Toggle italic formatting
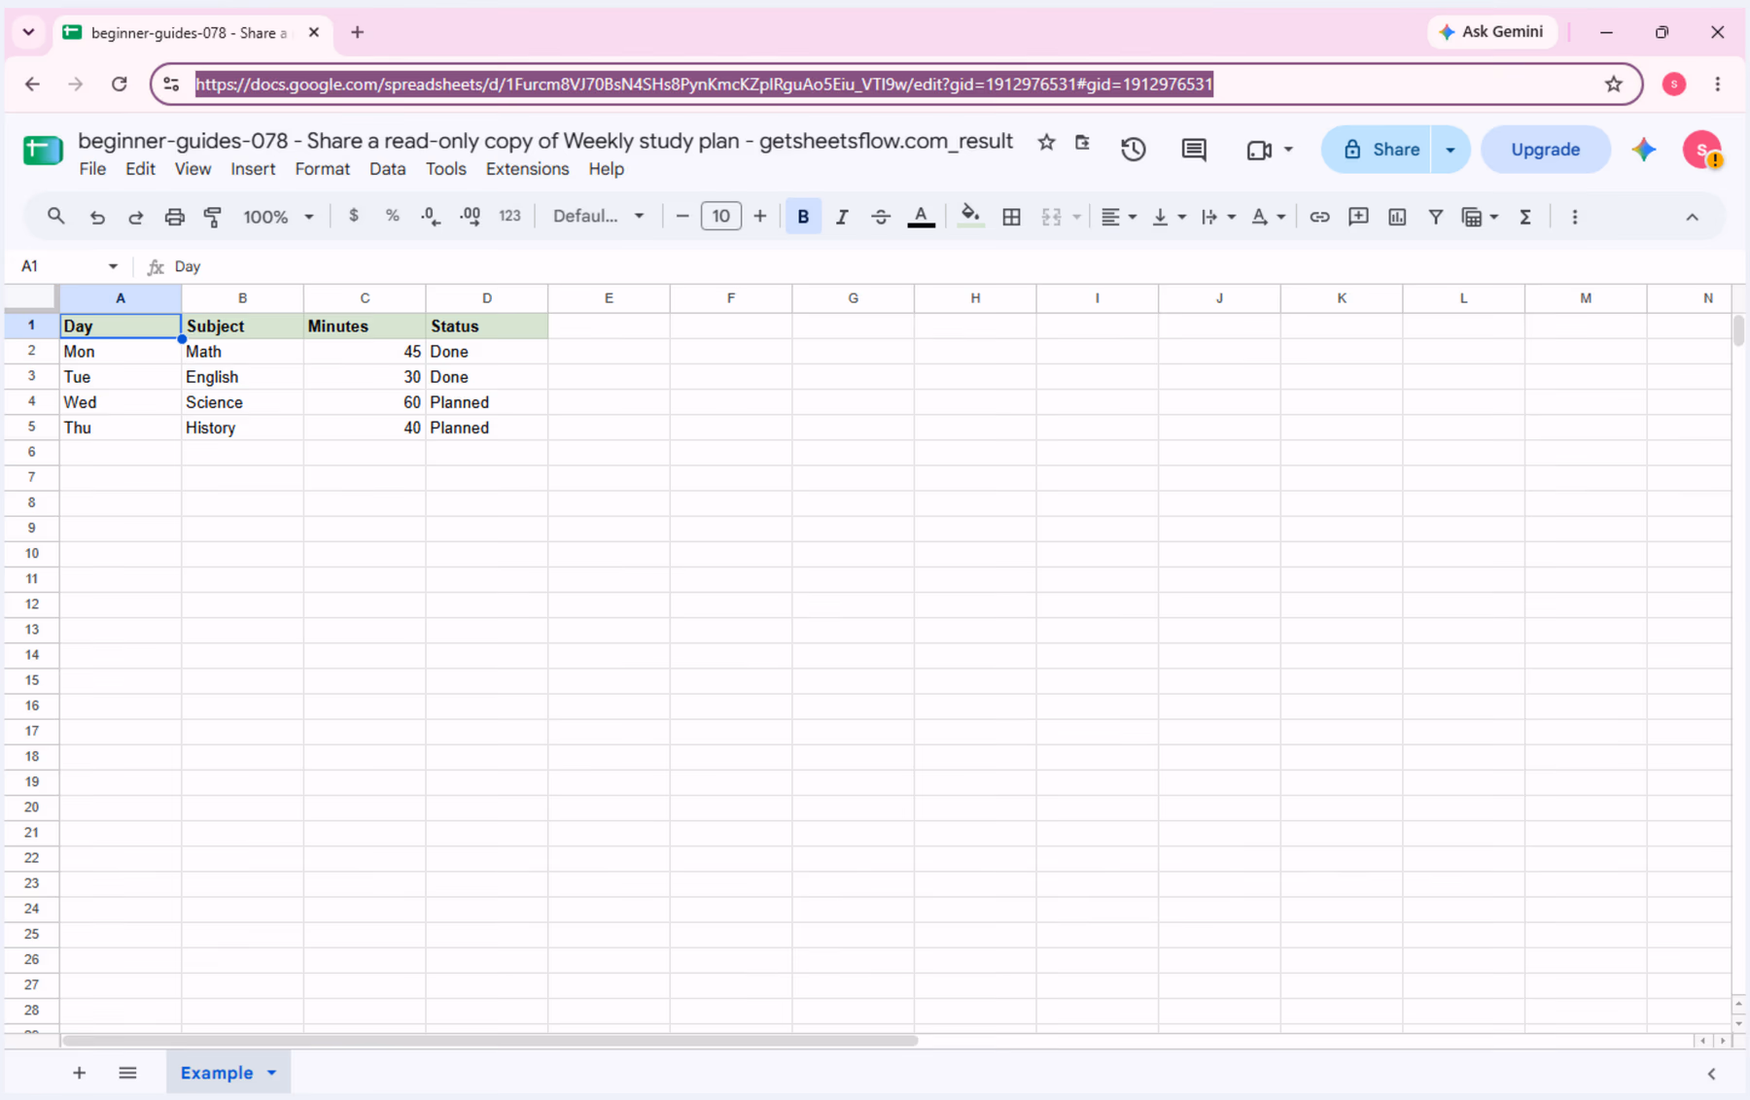Screen dimensions: 1750x1100 (842, 217)
